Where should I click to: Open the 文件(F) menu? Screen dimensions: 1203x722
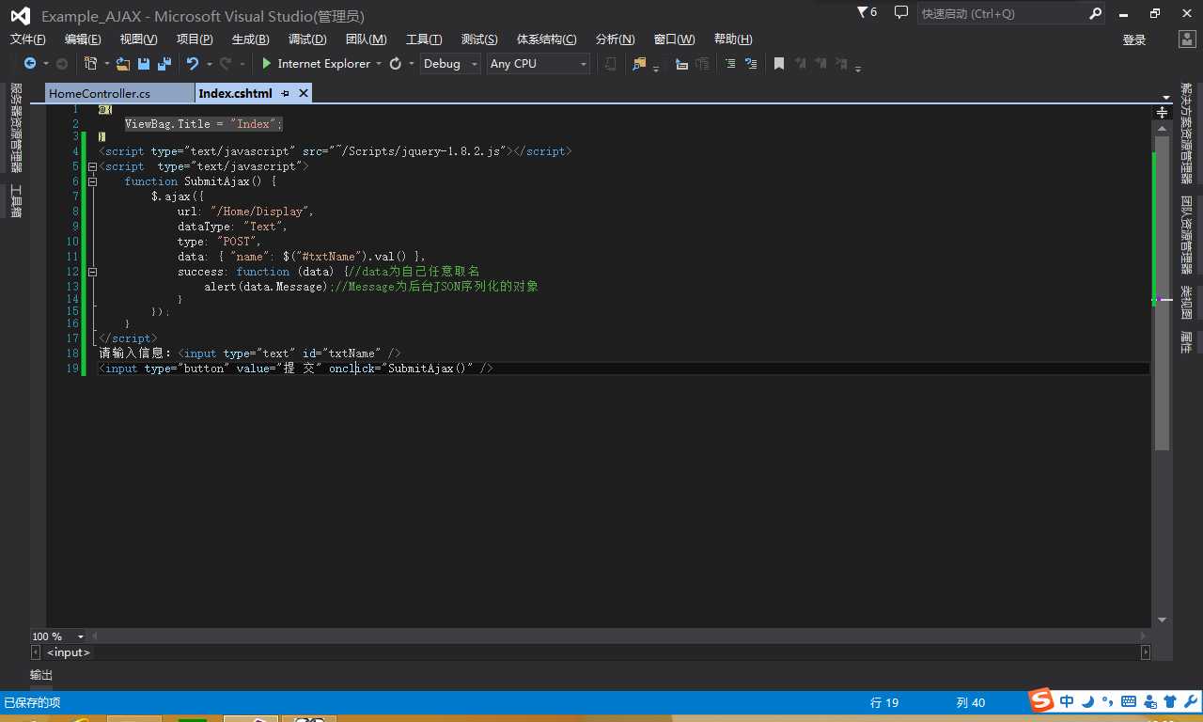tap(27, 39)
